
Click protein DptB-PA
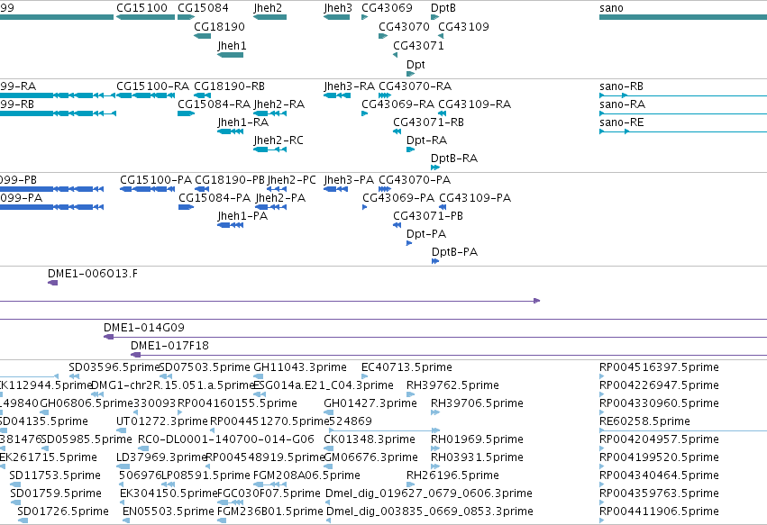[454, 253]
